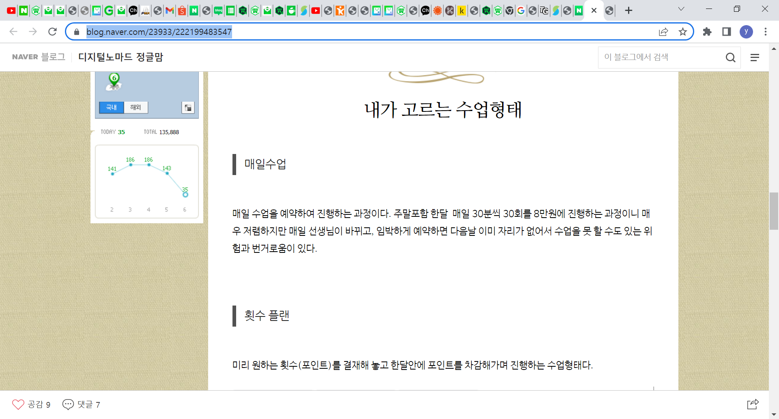This screenshot has height=419, width=779.
Task: Expand the visitor map widget icon
Action: coord(188,107)
